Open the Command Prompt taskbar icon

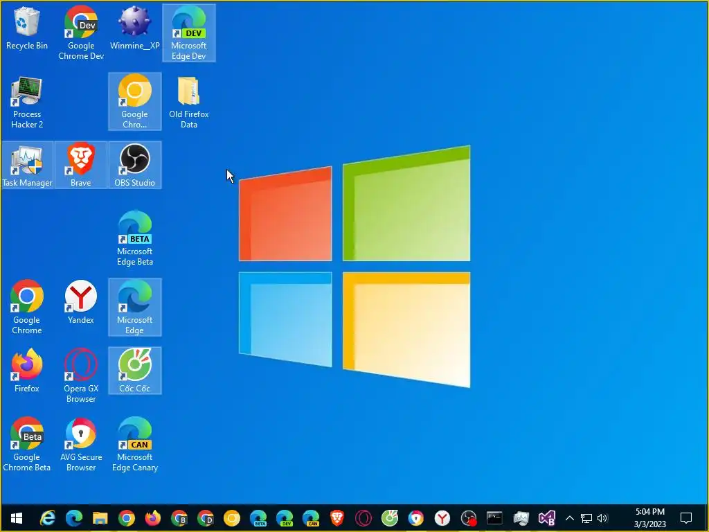[494, 518]
